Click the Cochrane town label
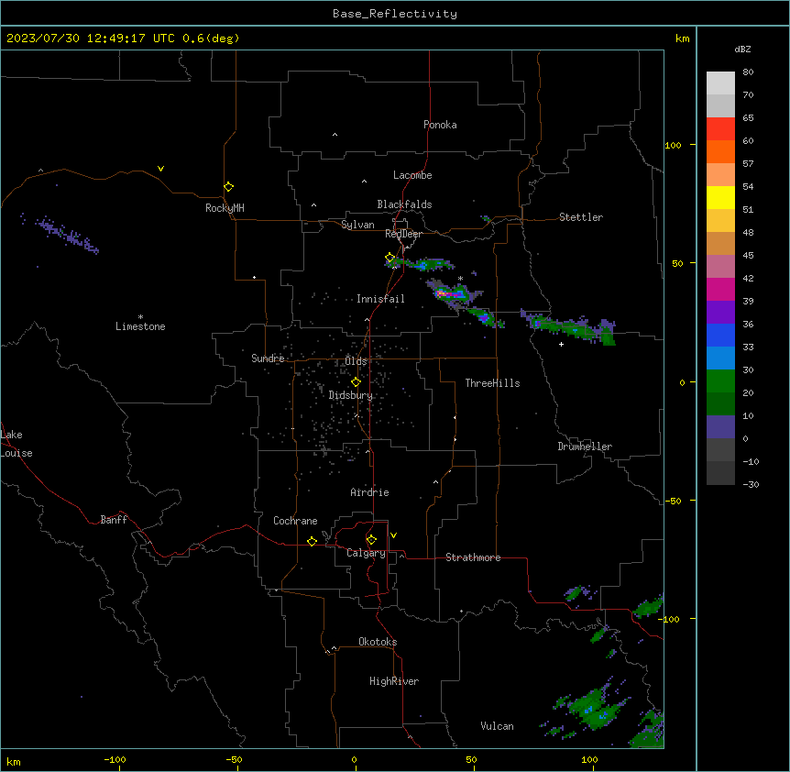The width and height of the screenshot is (790, 772). pos(295,521)
